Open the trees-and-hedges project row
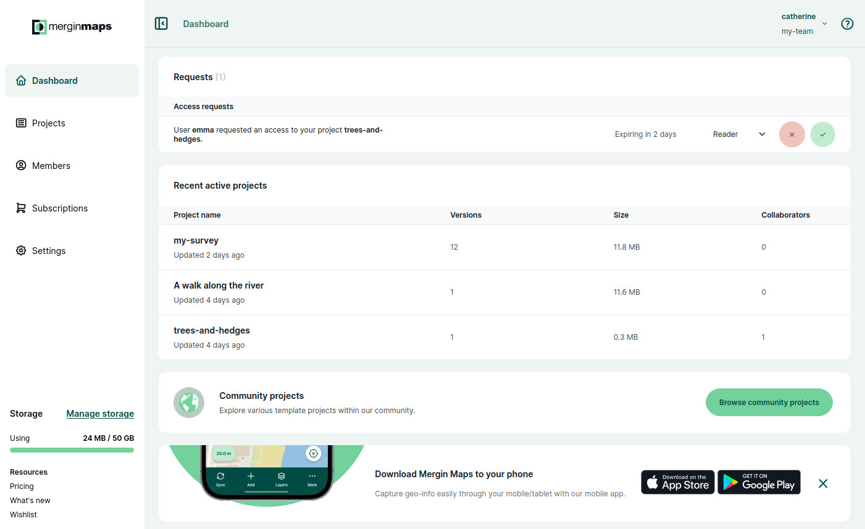The image size is (865, 529). point(504,337)
